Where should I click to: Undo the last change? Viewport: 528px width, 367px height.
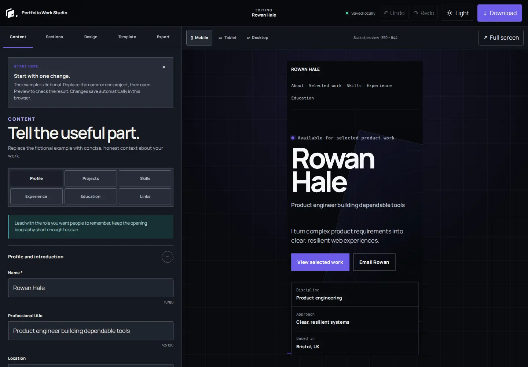pyautogui.click(x=394, y=13)
